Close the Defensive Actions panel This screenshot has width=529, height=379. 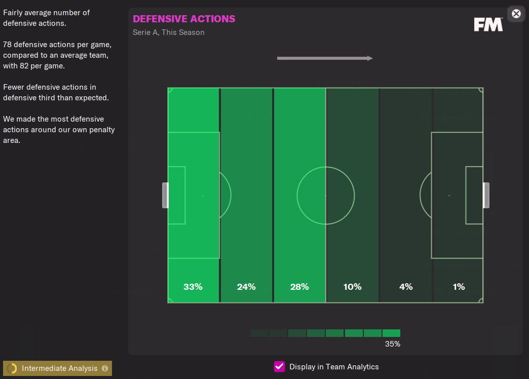tap(516, 14)
